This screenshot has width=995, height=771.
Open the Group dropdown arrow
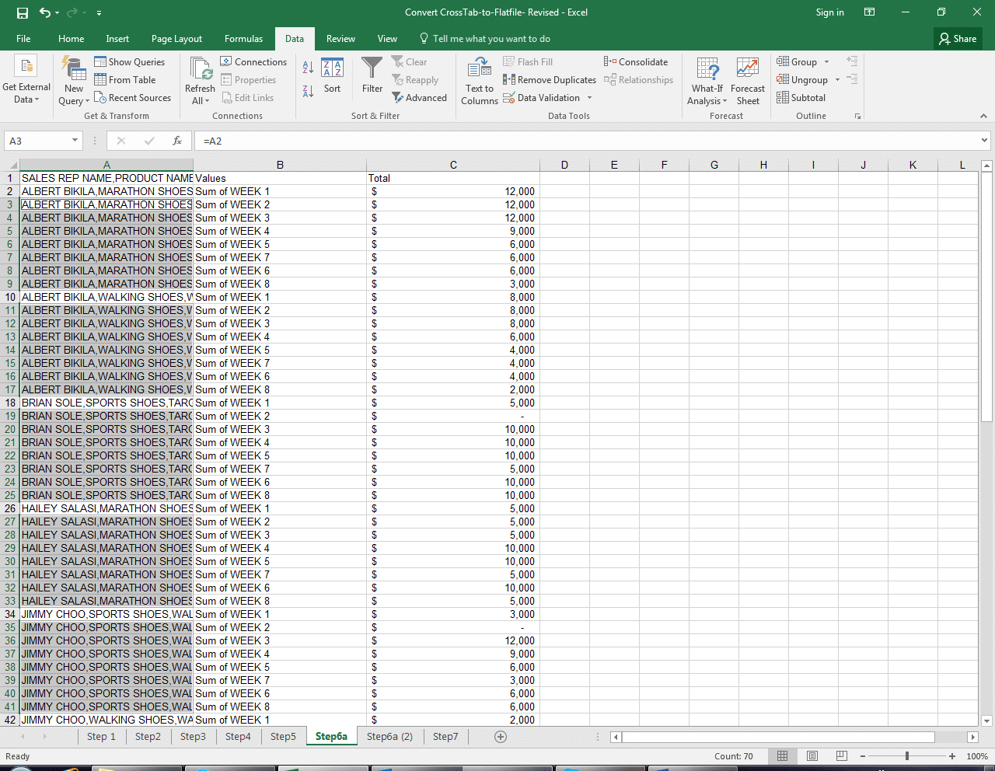[826, 62]
